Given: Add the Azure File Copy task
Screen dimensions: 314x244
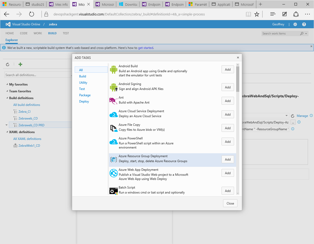Looking at the screenshot, I should click(228, 128).
